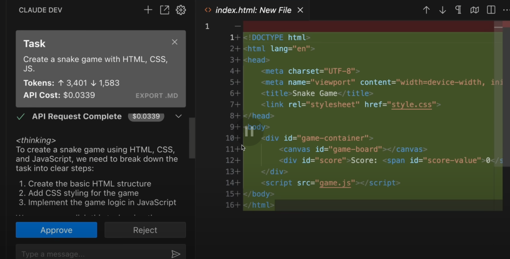The height and width of the screenshot is (259, 510).
Task: Open Claude Dev in editor pop-out icon
Action: (x=164, y=10)
